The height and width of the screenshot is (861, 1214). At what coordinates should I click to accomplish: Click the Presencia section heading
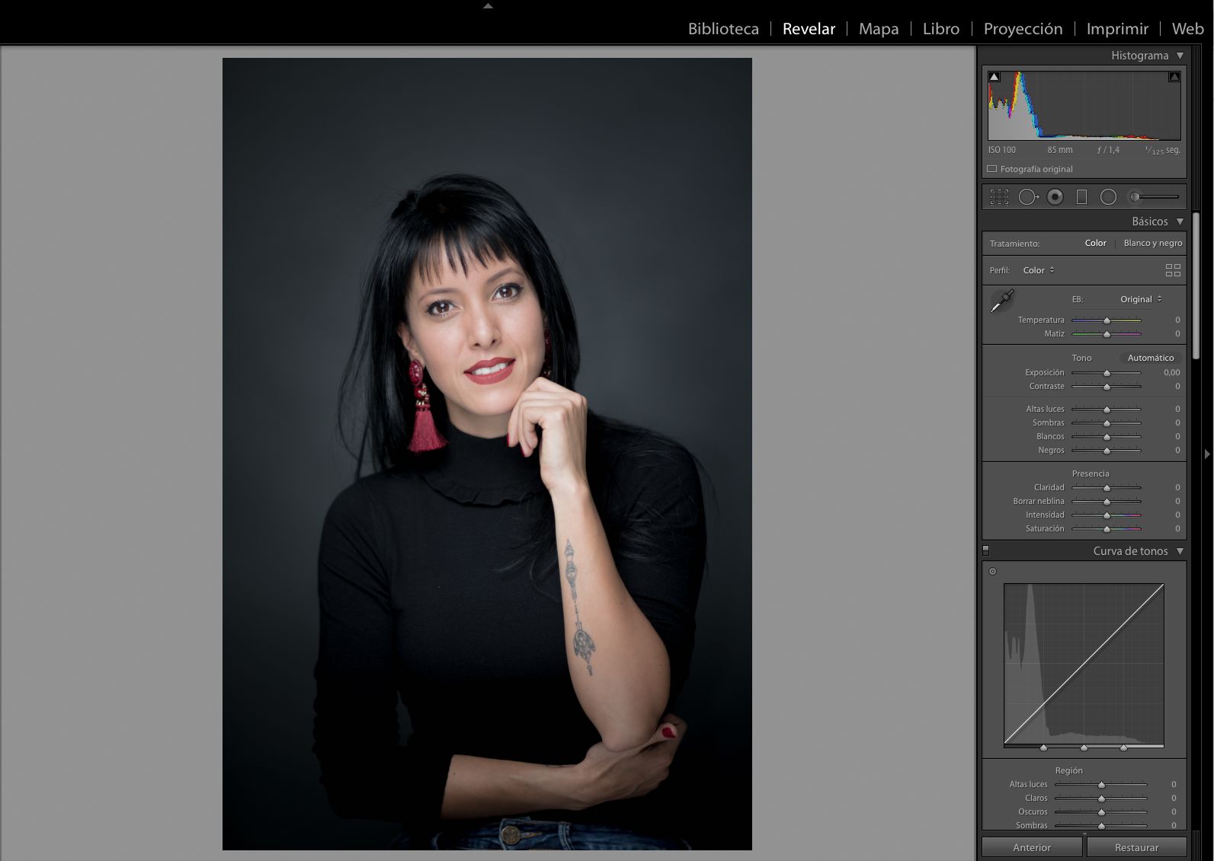coord(1091,474)
